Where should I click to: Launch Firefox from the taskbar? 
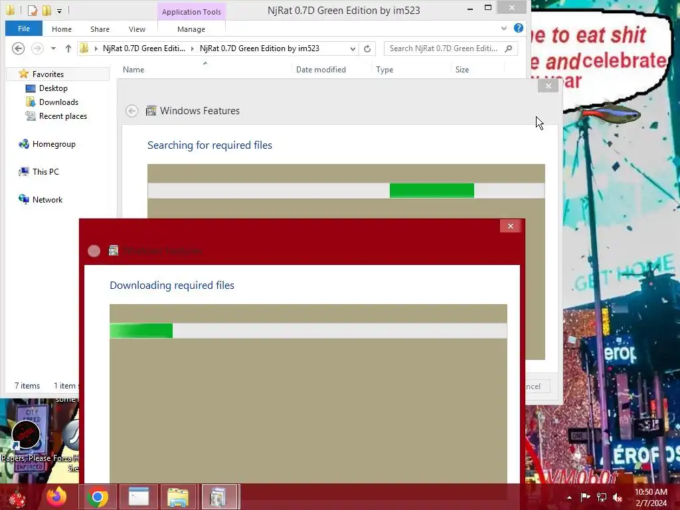[x=56, y=497]
